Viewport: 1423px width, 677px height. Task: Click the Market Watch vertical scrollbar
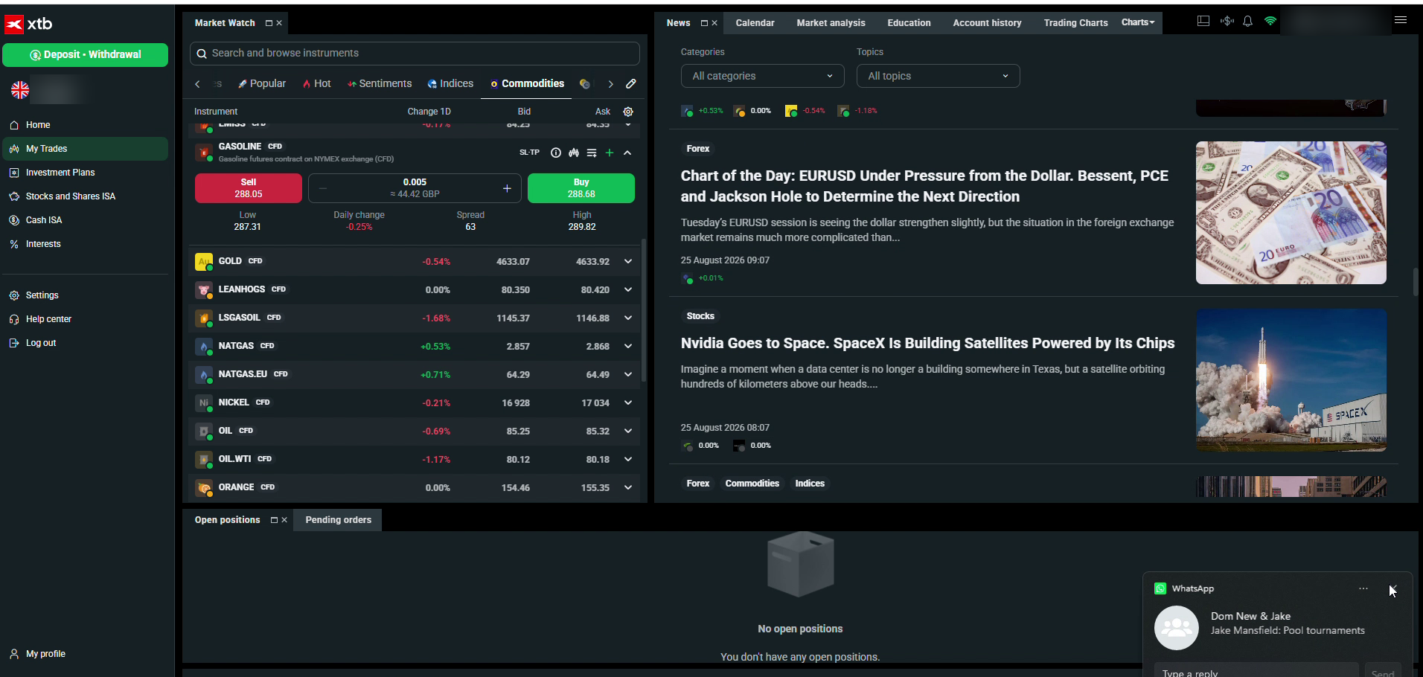[x=644, y=311]
